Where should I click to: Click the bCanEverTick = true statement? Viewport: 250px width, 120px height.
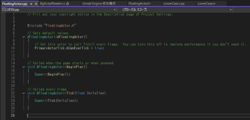(x=69, y=48)
